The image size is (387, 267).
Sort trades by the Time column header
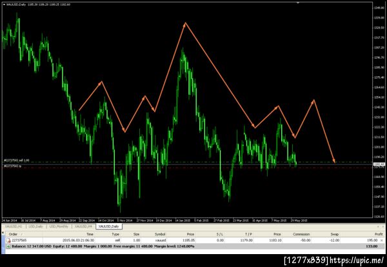click(90, 234)
